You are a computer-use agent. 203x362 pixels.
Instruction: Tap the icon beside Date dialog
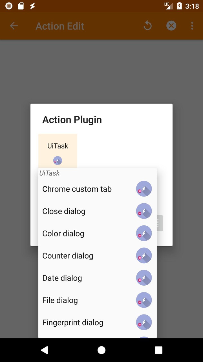tap(144, 278)
